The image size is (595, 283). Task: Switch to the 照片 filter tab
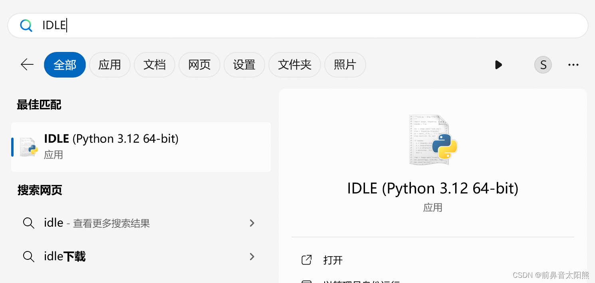click(345, 65)
